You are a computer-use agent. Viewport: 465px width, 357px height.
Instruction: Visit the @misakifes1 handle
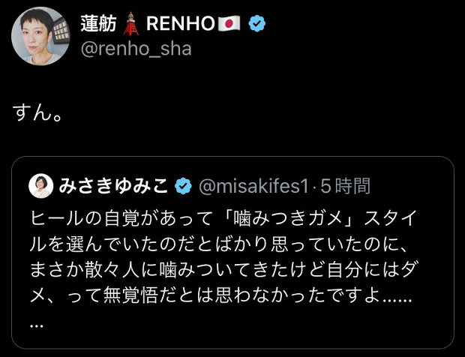(253, 185)
